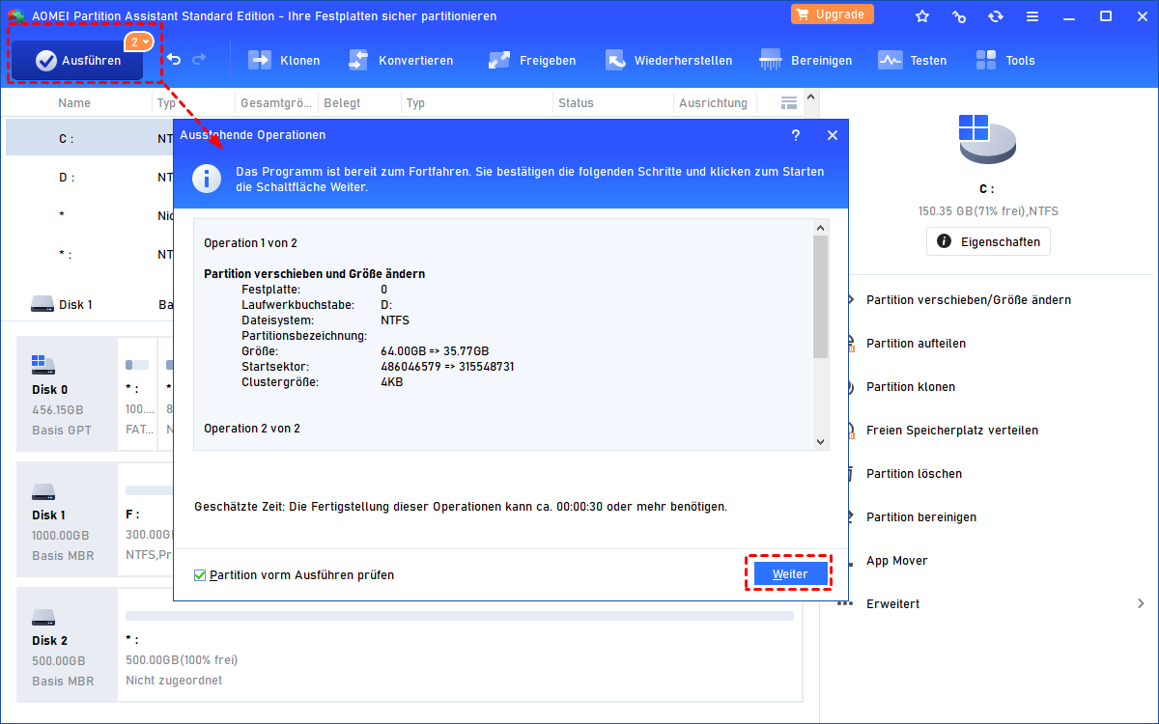Open App Mover option

(896, 561)
